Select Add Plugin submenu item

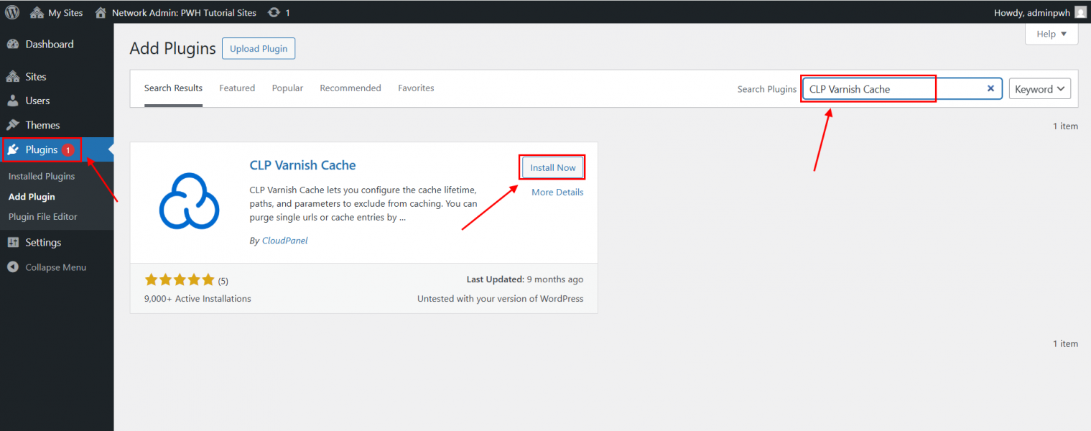[x=32, y=196]
